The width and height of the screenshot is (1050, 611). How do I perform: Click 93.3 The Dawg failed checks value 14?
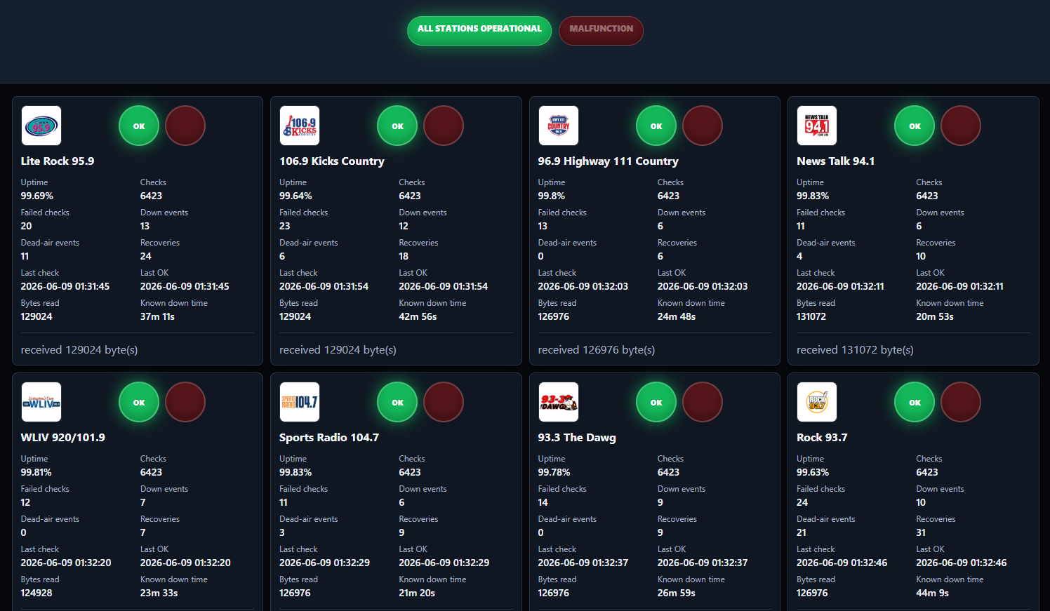click(x=543, y=502)
